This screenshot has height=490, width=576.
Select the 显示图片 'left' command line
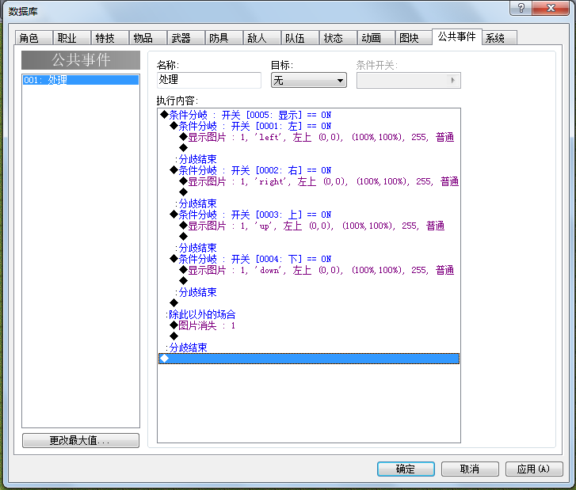pyautogui.click(x=309, y=137)
